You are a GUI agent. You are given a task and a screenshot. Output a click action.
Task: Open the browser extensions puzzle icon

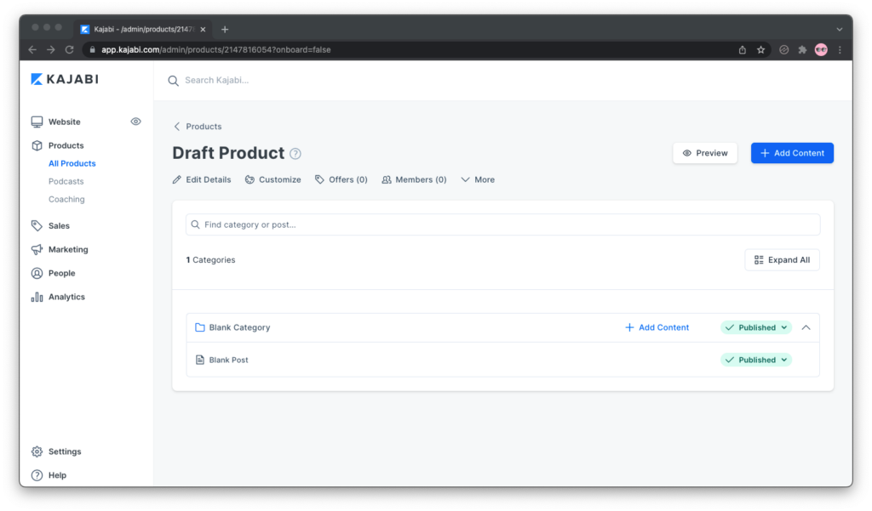802,50
